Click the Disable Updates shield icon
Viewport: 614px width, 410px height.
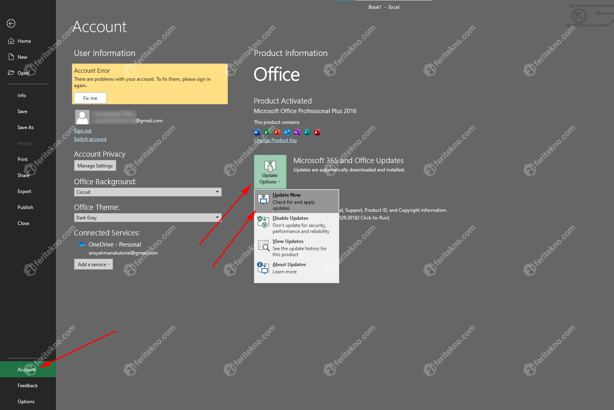[x=263, y=222]
